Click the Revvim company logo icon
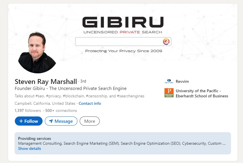This screenshot has width=243, height=163. pos(169,82)
